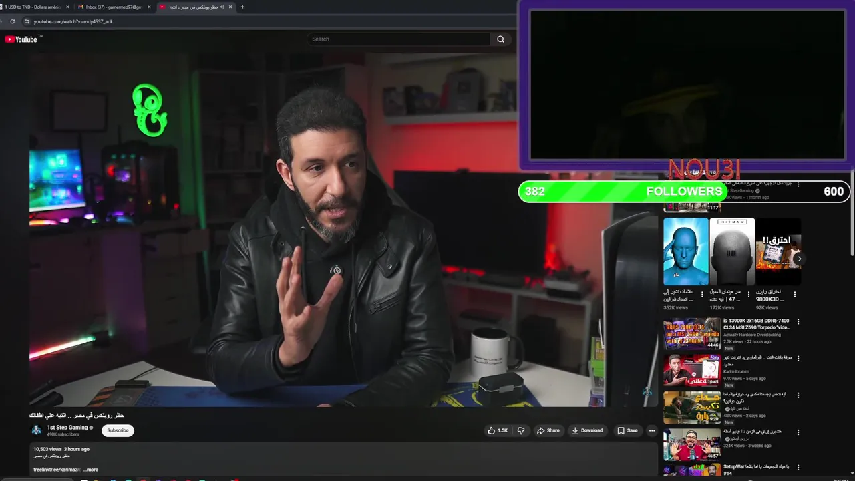Image resolution: width=855 pixels, height=481 pixels.
Task: Click the '490K subscribers' text
Action: pos(63,434)
